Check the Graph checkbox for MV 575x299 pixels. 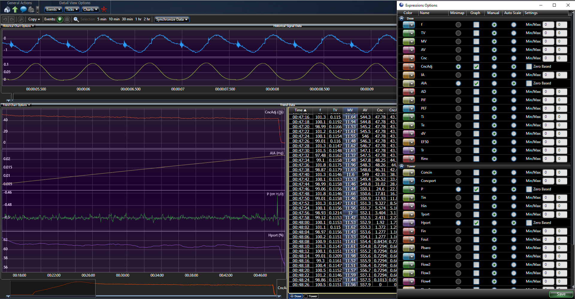pyautogui.click(x=476, y=41)
